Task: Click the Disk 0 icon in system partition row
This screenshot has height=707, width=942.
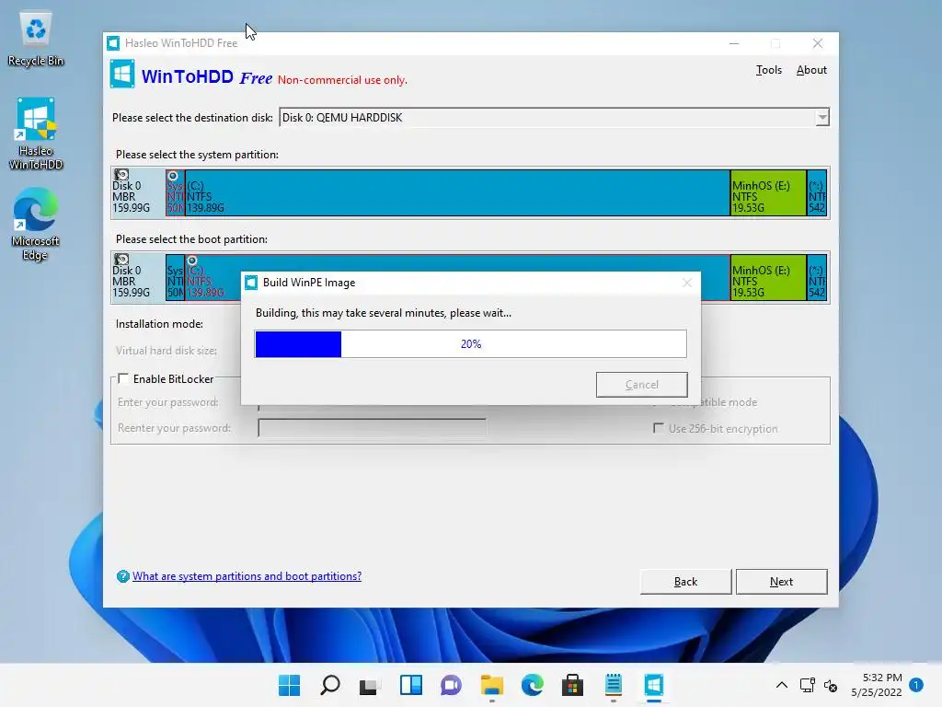Action: [x=121, y=174]
